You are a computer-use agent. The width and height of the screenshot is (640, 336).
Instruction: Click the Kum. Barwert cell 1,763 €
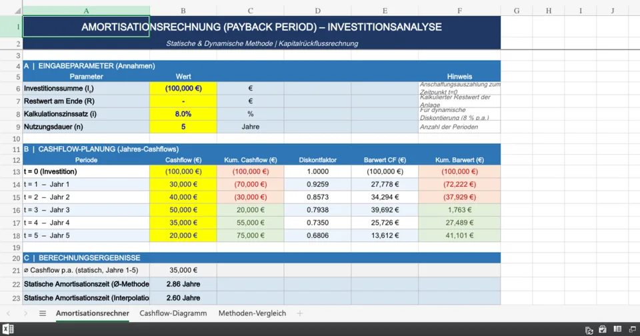click(459, 210)
